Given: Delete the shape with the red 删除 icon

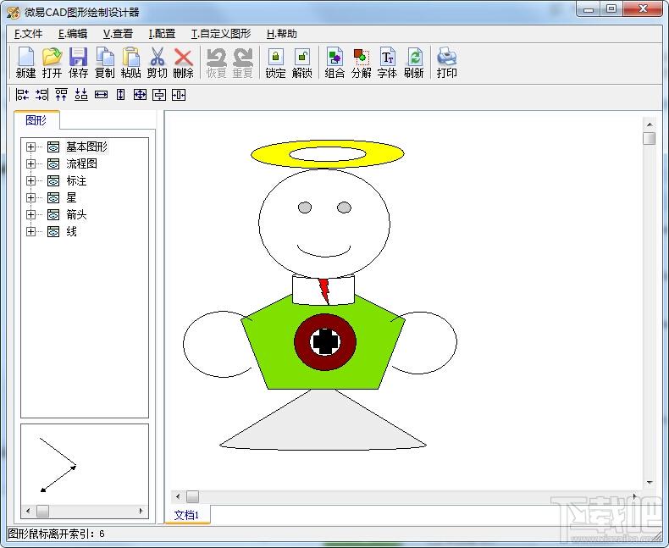Looking at the screenshot, I should click(184, 63).
